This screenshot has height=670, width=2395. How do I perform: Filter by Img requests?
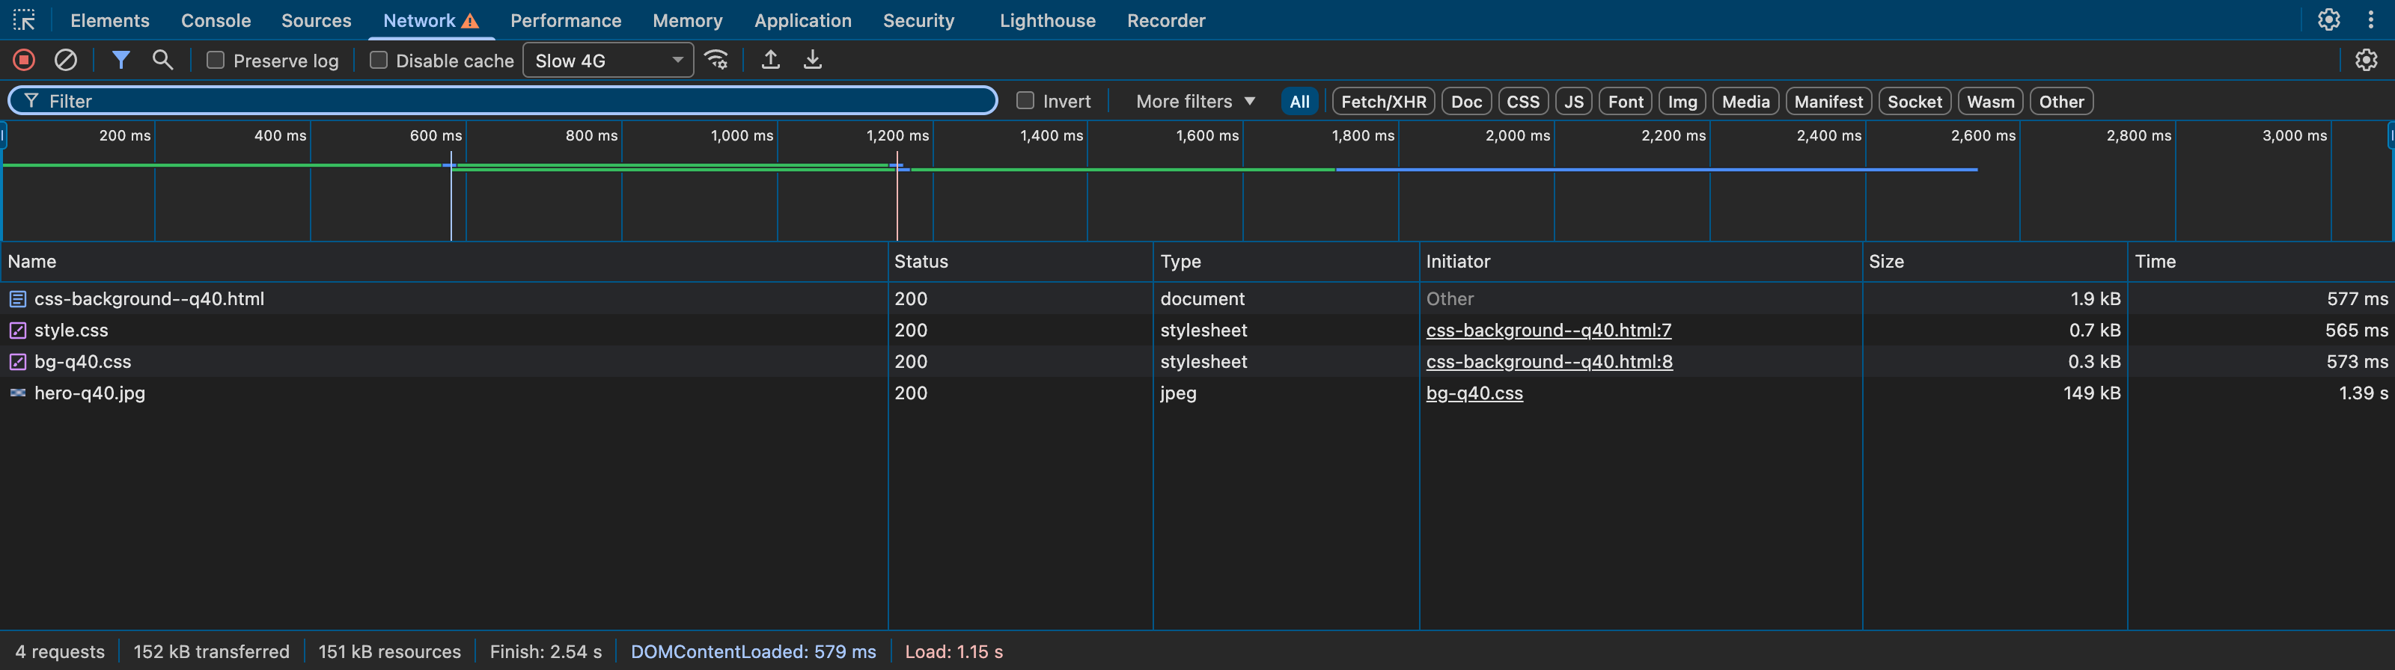click(x=1682, y=101)
